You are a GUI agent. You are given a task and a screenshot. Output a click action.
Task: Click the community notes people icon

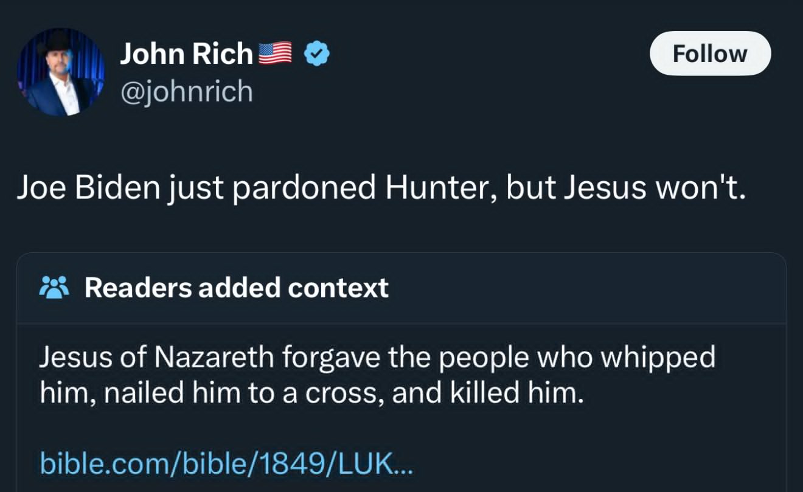(55, 287)
